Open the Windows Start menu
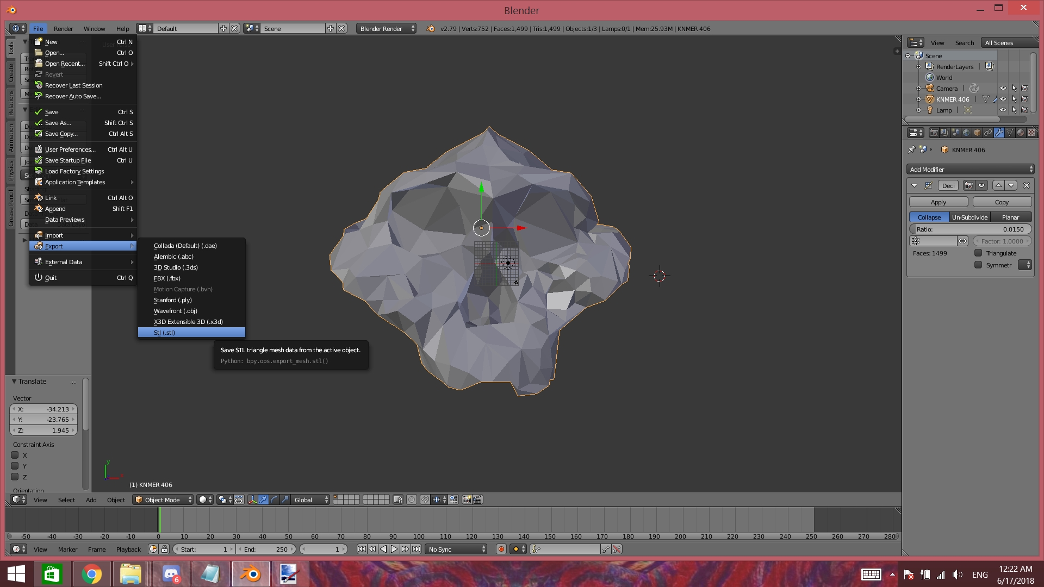 pos(16,574)
